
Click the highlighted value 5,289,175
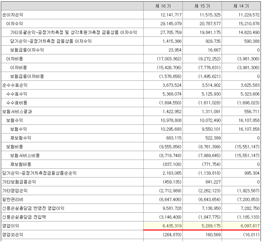[x=211, y=226]
